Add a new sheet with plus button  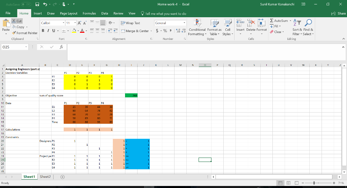click(63, 177)
